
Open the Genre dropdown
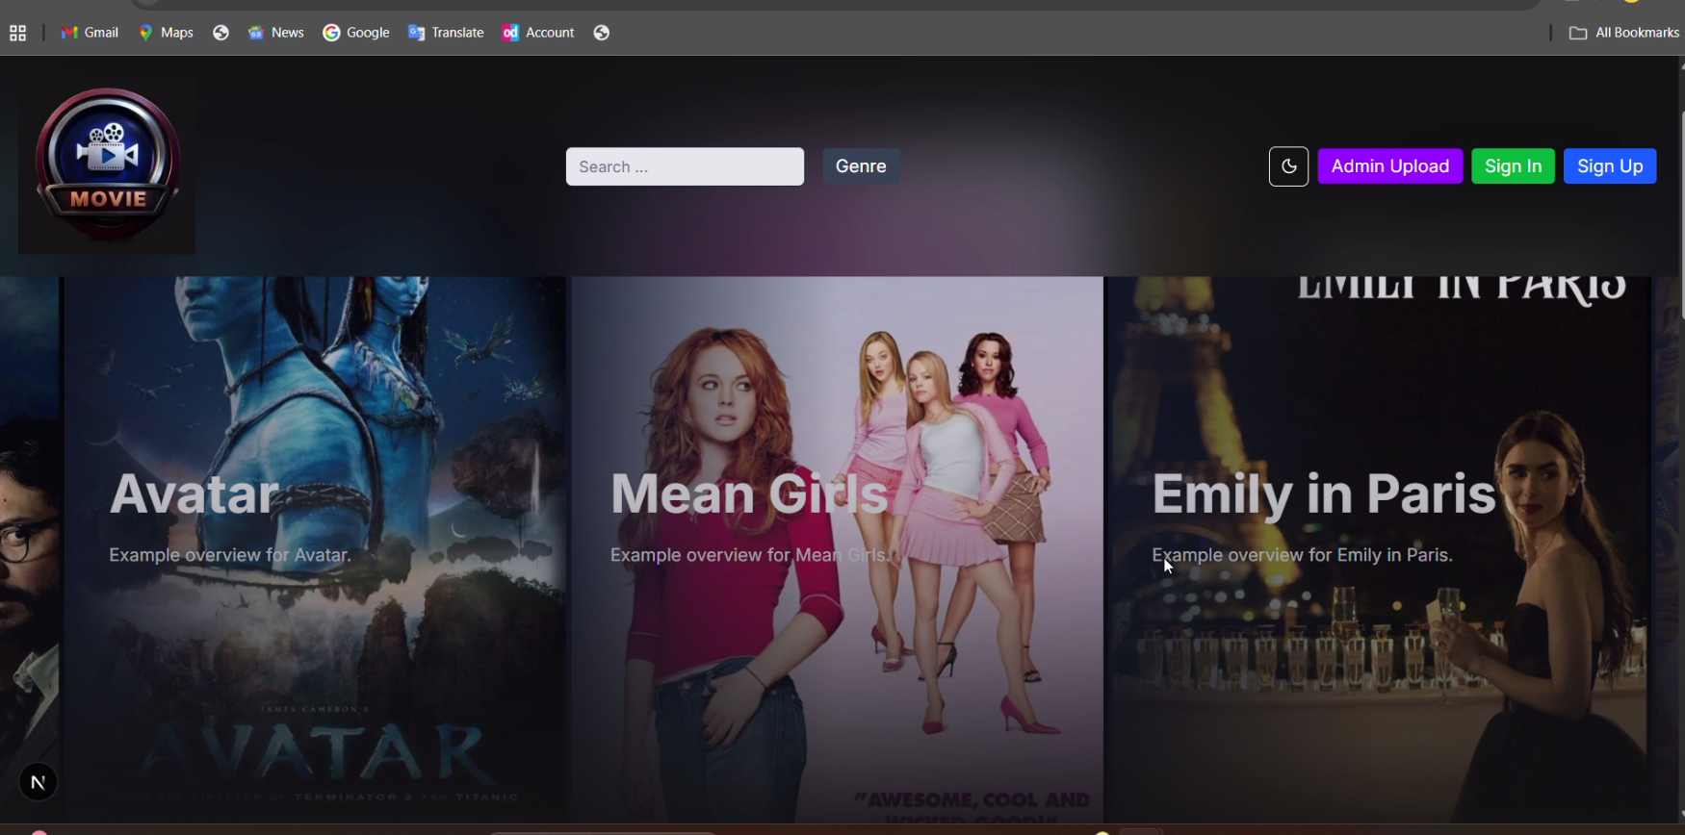coord(861,166)
